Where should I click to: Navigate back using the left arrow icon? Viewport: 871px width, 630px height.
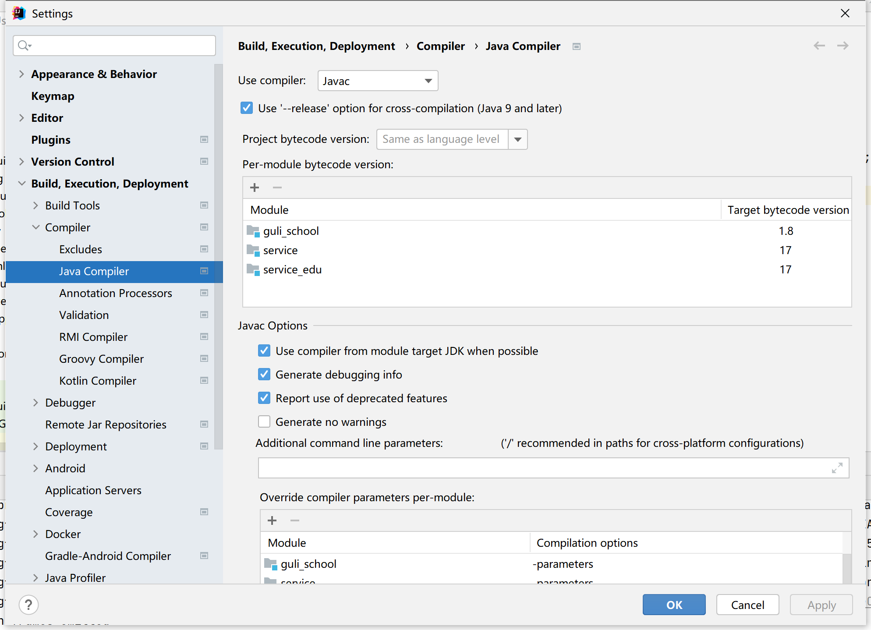[x=819, y=46]
